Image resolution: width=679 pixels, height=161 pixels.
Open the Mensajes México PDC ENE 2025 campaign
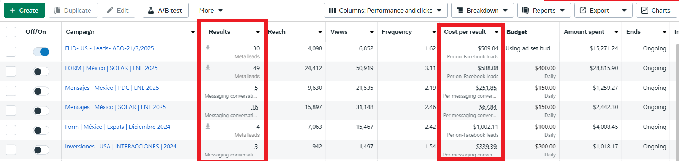pos(112,88)
